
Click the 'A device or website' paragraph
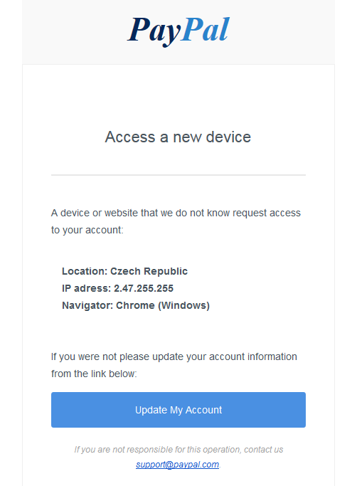click(x=176, y=221)
